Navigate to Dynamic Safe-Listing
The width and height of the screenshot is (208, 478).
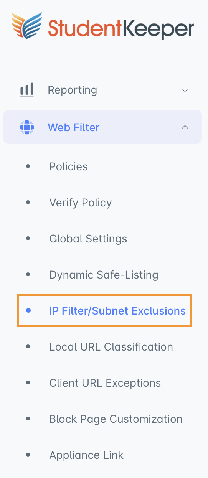[104, 275]
